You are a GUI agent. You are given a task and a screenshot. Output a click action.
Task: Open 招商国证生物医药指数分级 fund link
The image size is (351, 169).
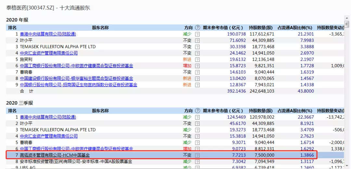(x=79, y=85)
